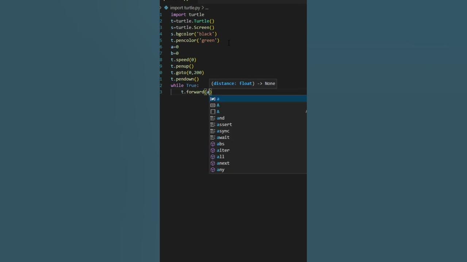The image size is (467, 262).
Task: Click on the "s.bgcolor('black')" line
Action: click(x=194, y=34)
